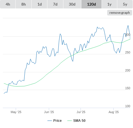Click the remove graph button
The width and height of the screenshot is (133, 128).
(x=120, y=13)
